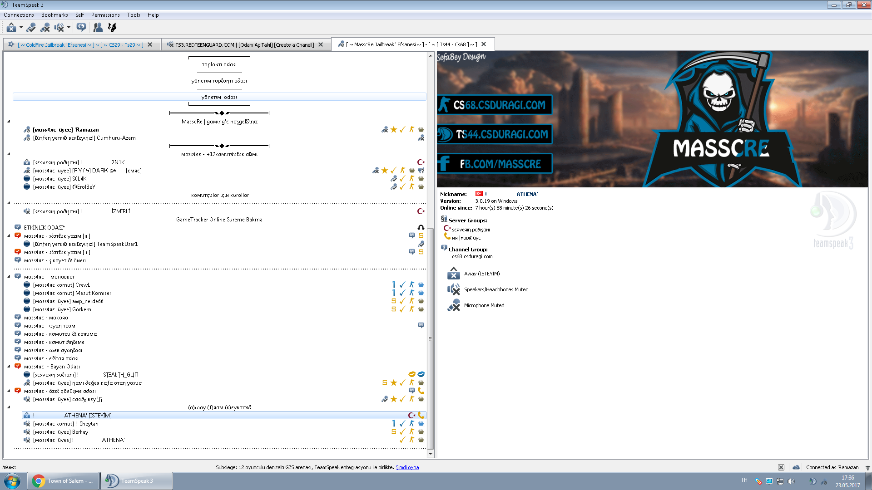Click the Speakers/Headphones Muted icon in info panel
This screenshot has height=490, width=872.
[453, 289]
